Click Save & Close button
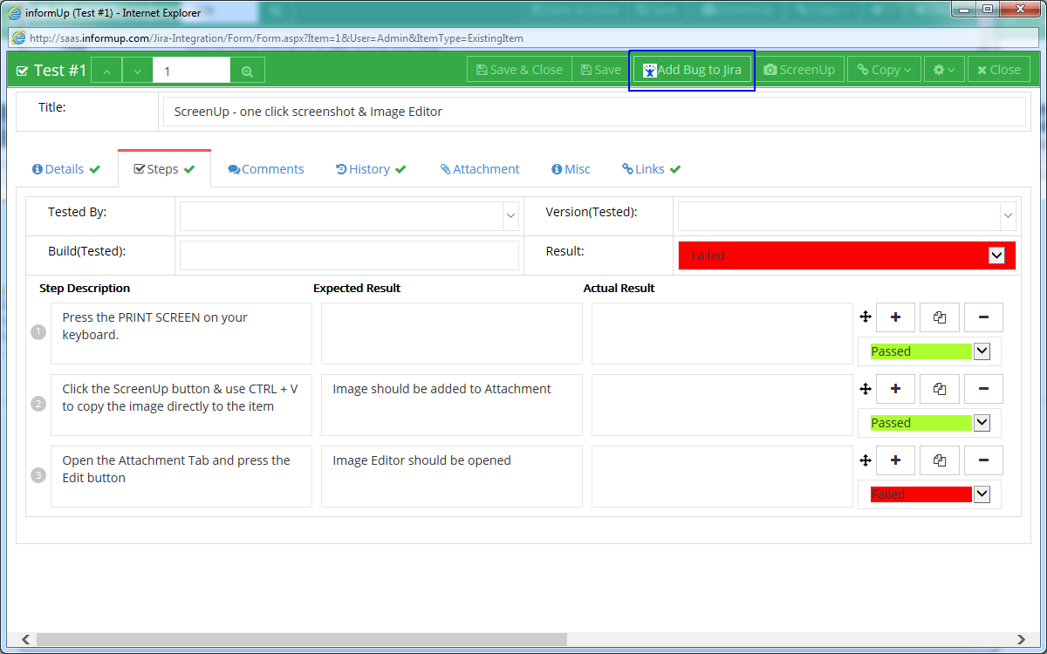 (520, 70)
